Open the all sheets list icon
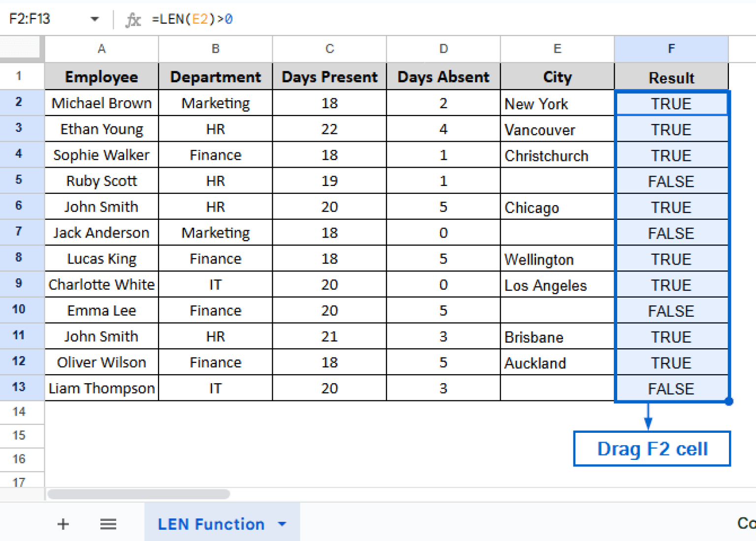Screen dimensions: 756x541 [x=108, y=524]
